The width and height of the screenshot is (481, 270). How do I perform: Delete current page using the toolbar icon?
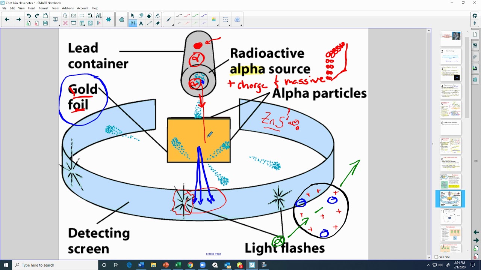[x=37, y=23]
